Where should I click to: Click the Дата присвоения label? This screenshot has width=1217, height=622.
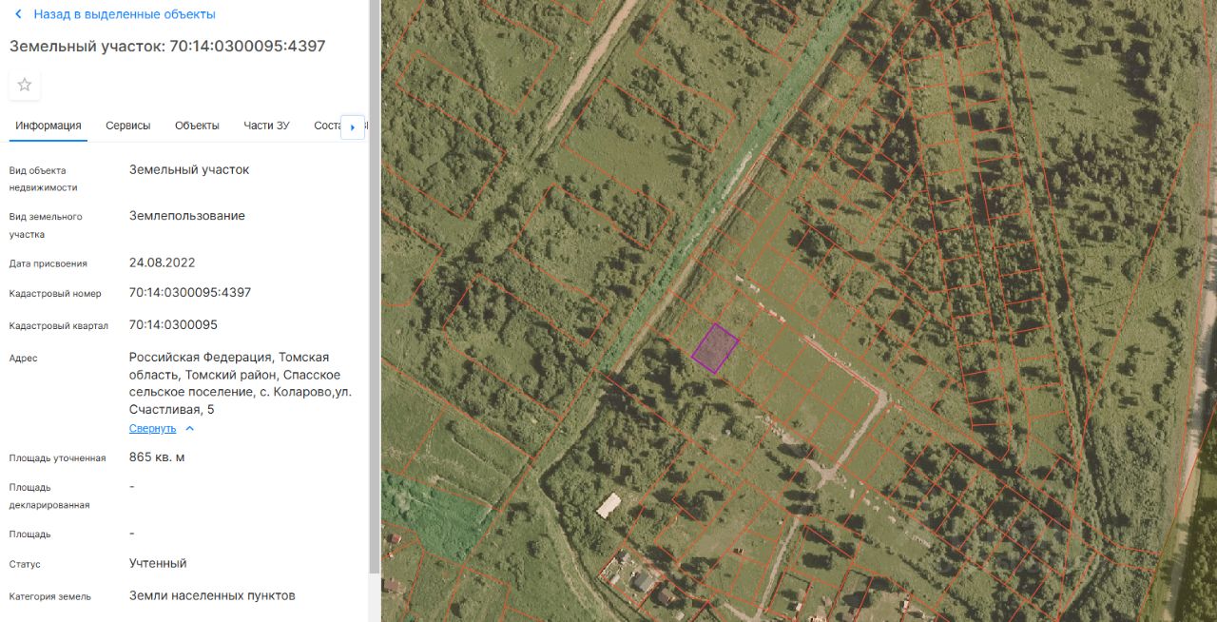click(48, 263)
